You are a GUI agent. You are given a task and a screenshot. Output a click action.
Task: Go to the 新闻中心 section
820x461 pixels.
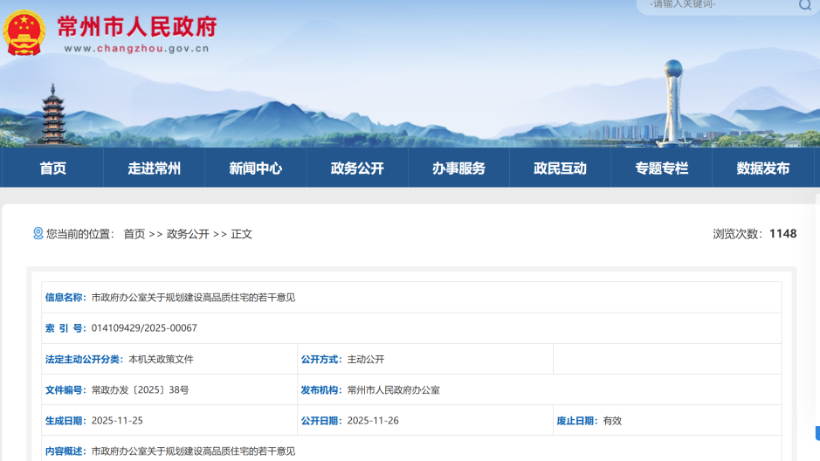[x=255, y=169]
